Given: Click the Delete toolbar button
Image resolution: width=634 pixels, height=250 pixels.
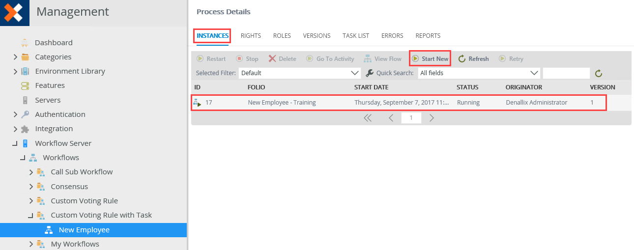Looking at the screenshot, I should [x=282, y=58].
